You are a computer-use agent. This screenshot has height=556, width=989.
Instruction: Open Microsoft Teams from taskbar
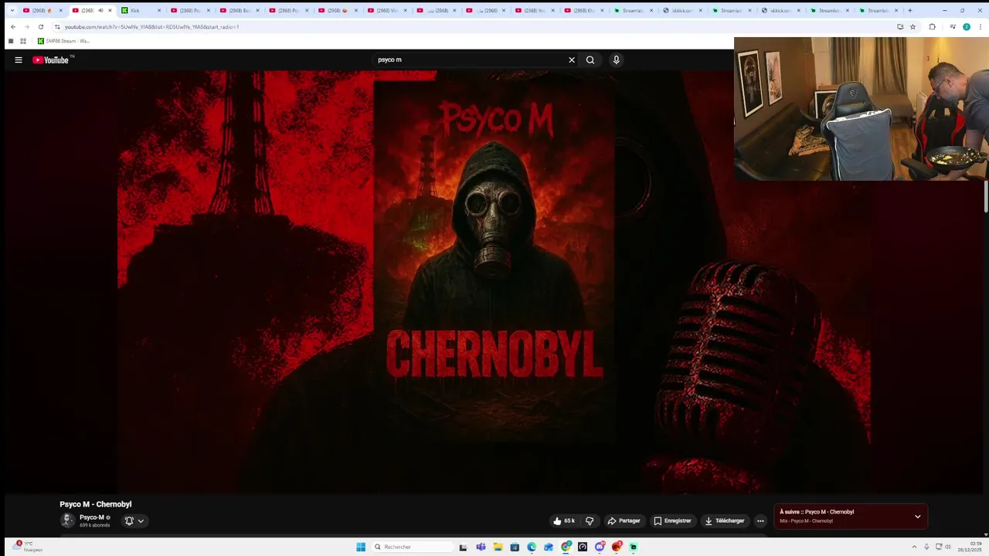point(481,547)
